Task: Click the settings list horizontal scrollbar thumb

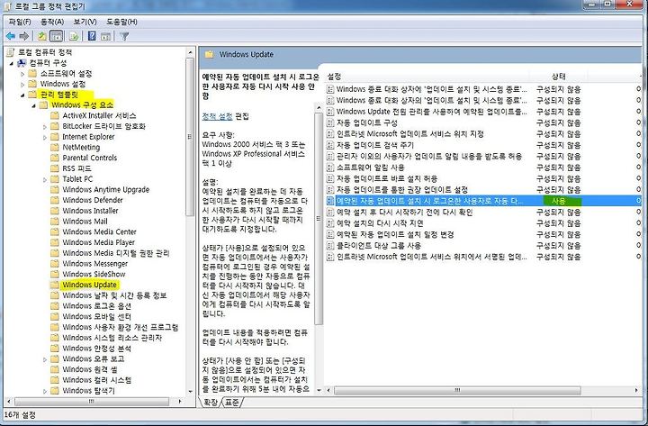Action: tap(457, 390)
